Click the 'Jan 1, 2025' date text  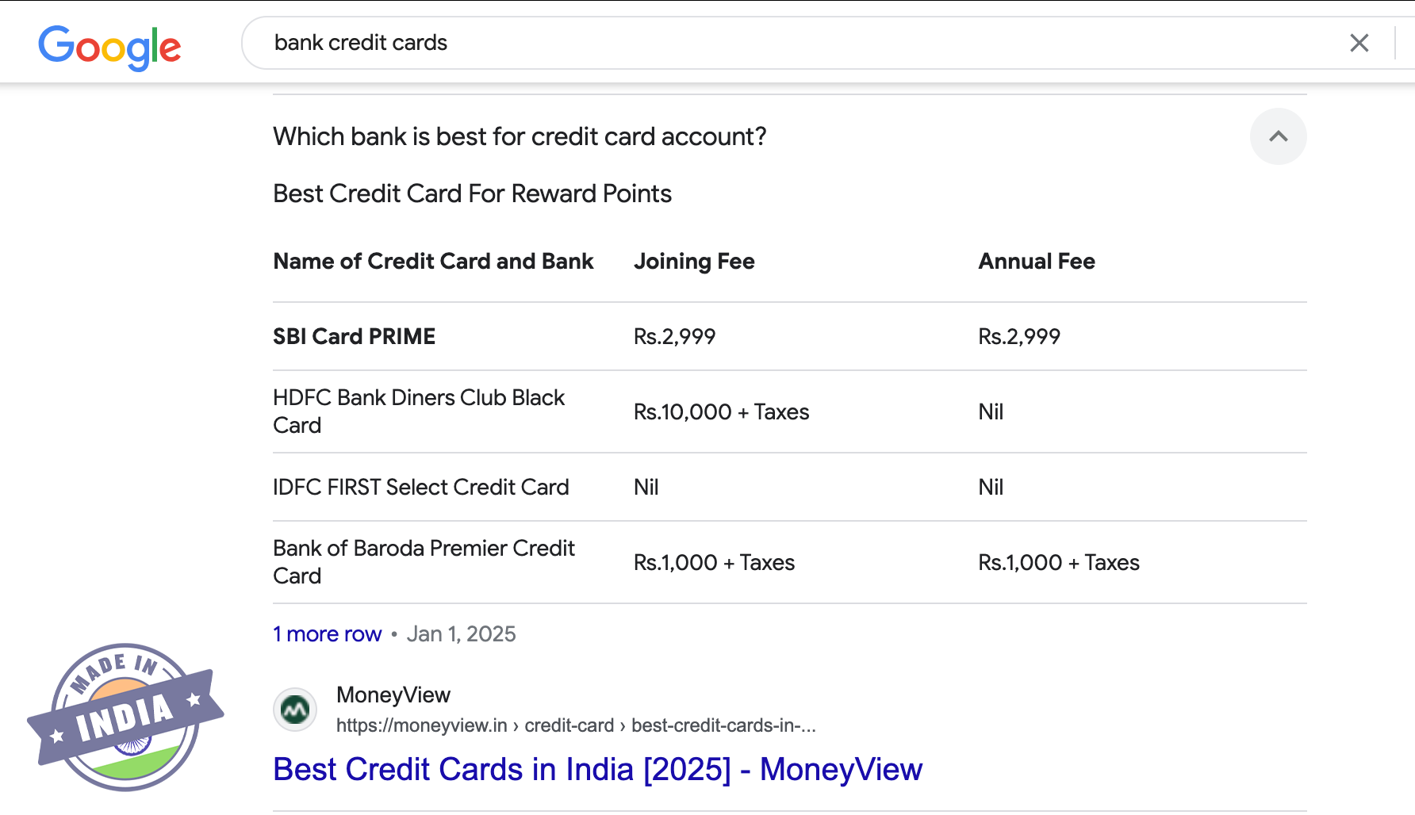coord(461,634)
